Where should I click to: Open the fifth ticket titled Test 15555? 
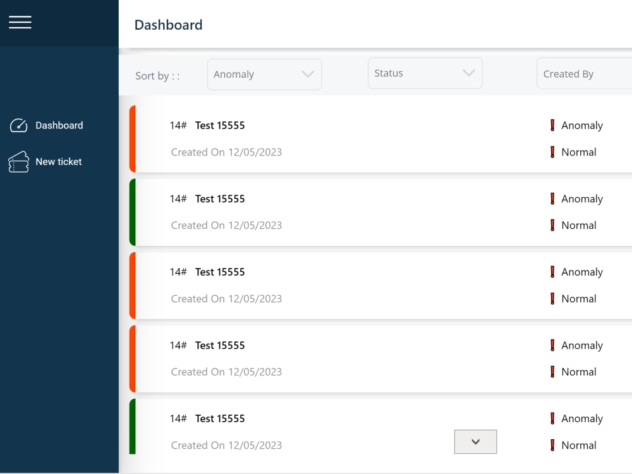(x=220, y=418)
